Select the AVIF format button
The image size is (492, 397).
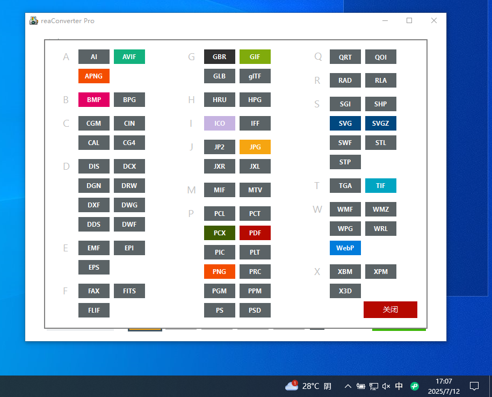pos(129,57)
